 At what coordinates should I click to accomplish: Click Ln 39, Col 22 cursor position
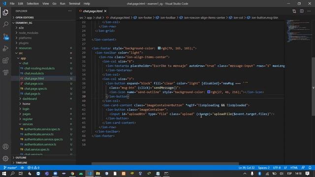[x=247, y=168]
